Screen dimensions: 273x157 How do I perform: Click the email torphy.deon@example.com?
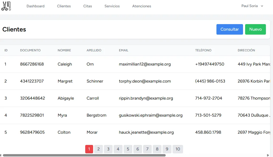(x=145, y=81)
